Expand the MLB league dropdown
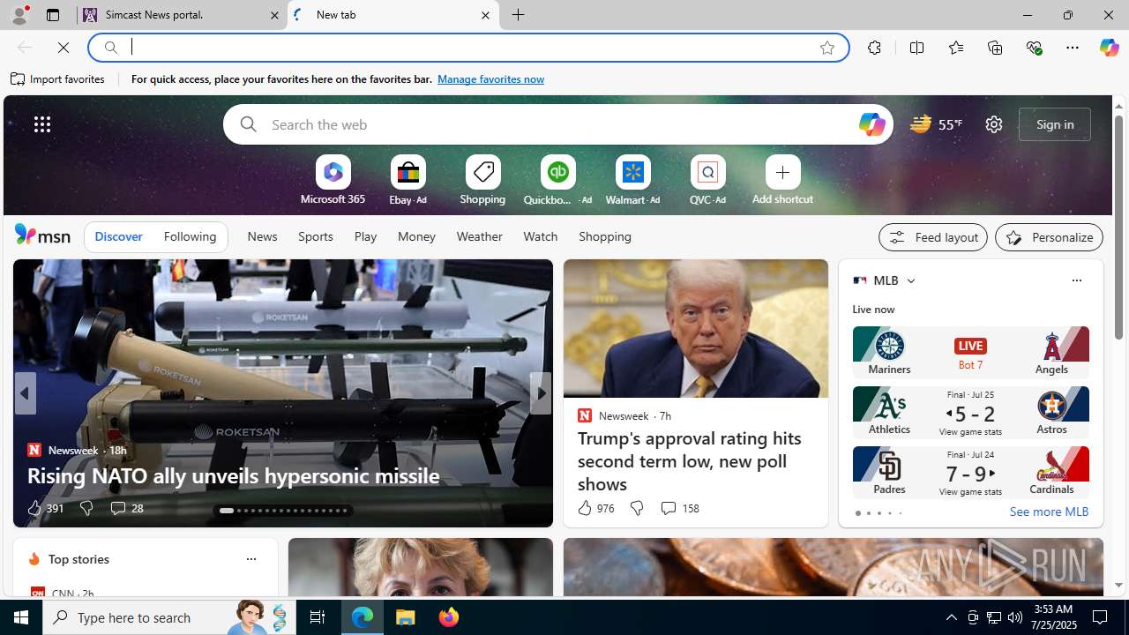 910,280
